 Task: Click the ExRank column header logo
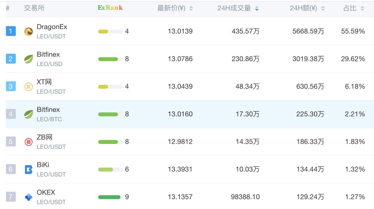pos(110,8)
